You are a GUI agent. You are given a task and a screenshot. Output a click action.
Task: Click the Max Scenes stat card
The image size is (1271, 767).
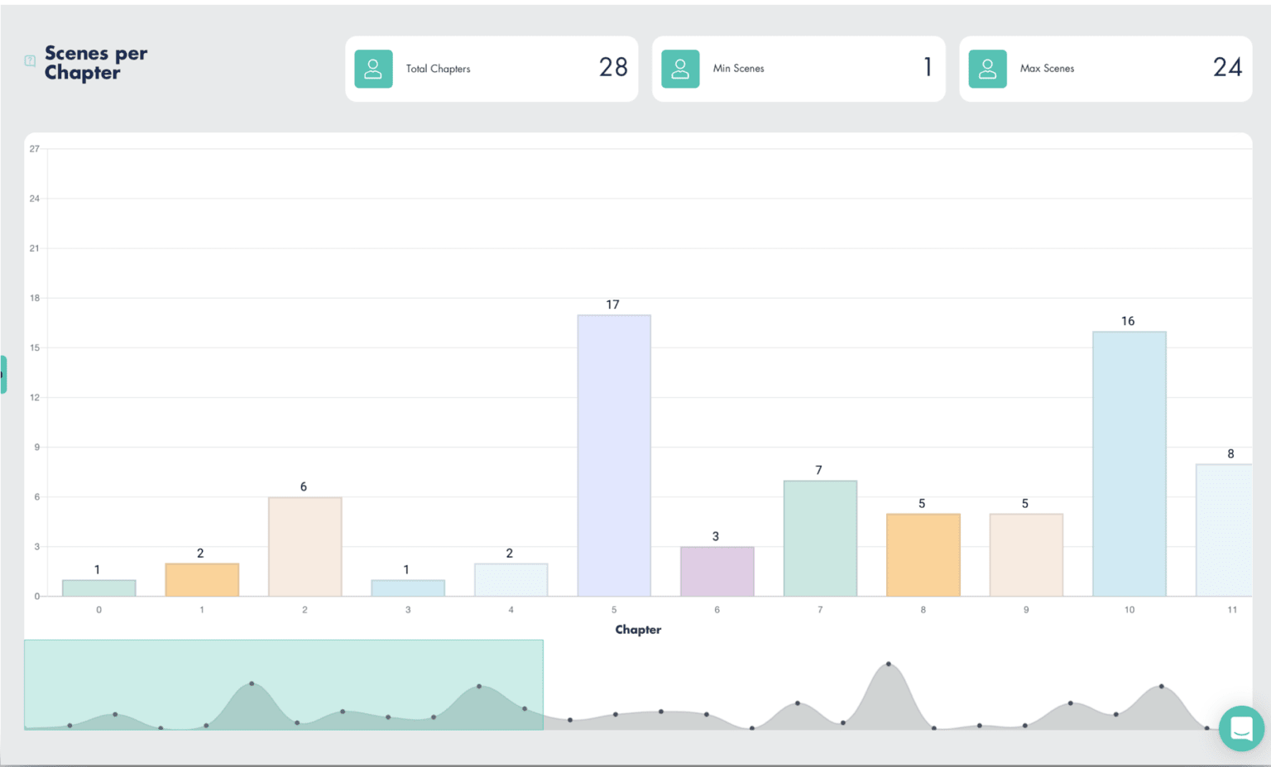click(1106, 69)
